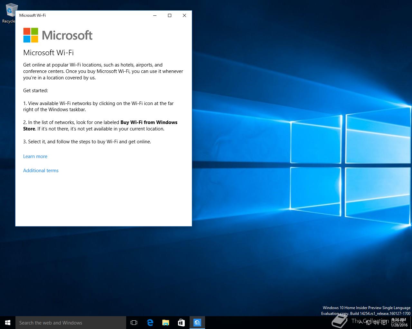Click the network icon in system tray
The width and height of the screenshot is (412, 329).
tap(369, 323)
